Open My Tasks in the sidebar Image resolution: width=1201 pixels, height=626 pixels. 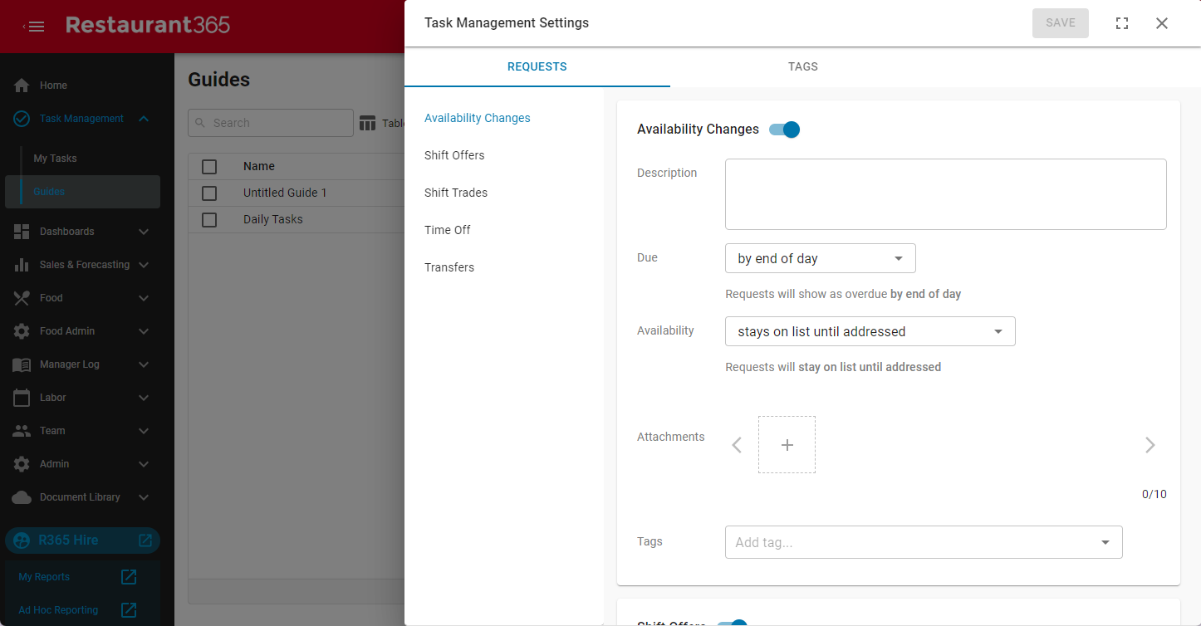pyautogui.click(x=55, y=159)
